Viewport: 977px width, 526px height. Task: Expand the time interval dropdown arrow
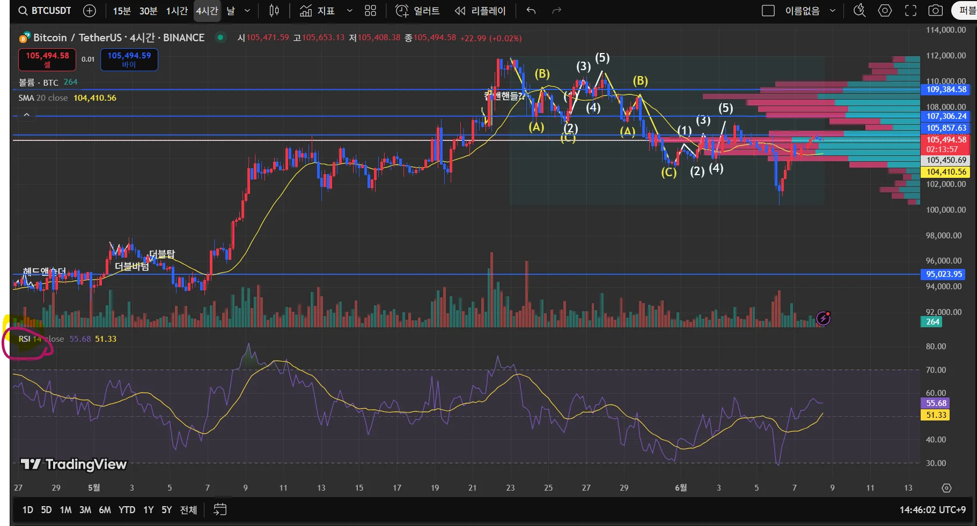point(247,11)
